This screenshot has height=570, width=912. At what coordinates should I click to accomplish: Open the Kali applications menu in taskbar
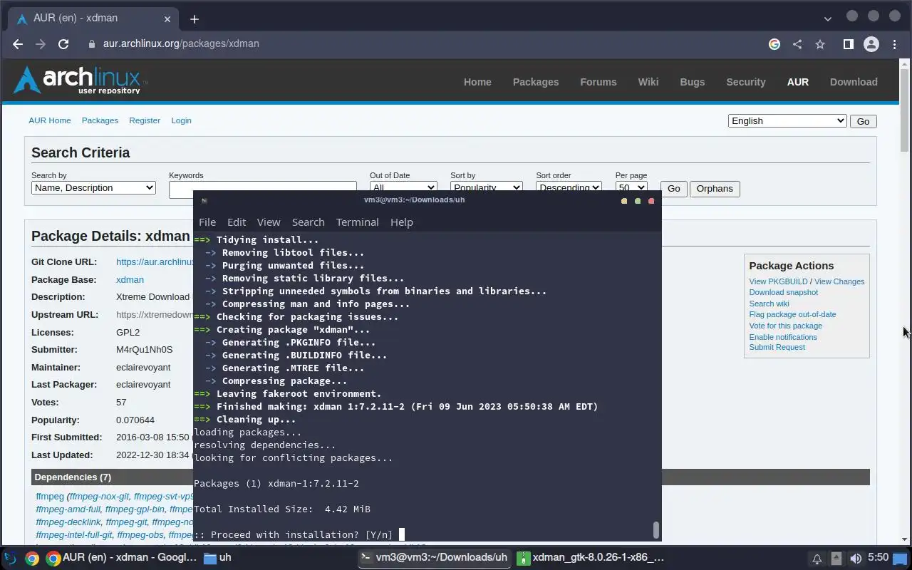click(x=11, y=558)
